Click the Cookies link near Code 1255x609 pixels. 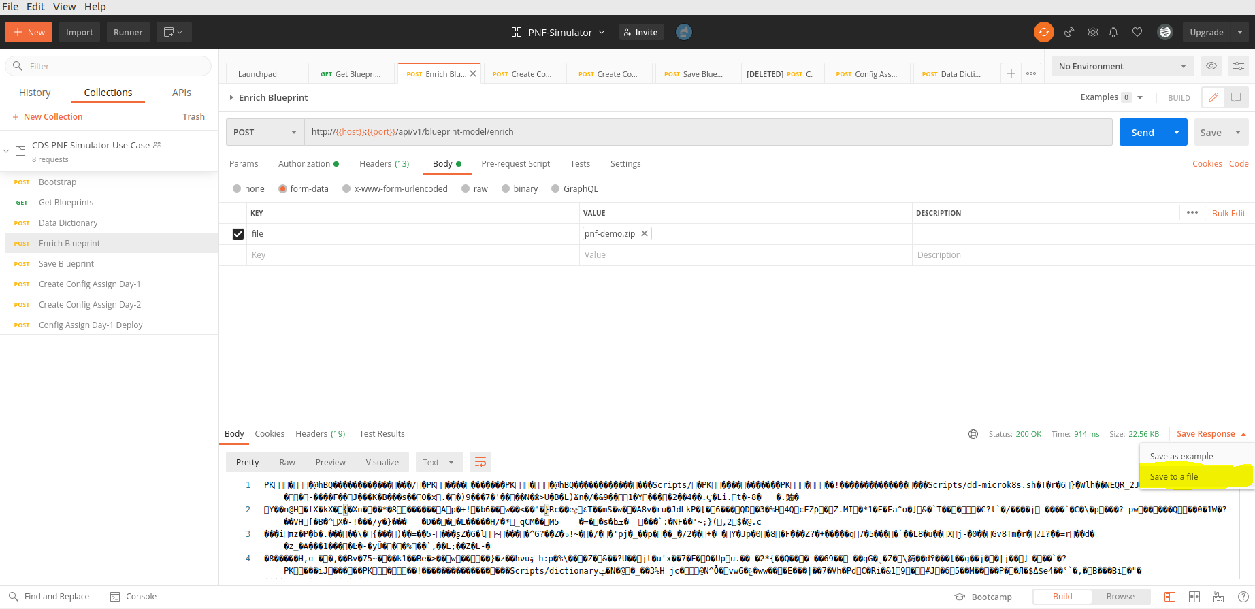click(1207, 163)
